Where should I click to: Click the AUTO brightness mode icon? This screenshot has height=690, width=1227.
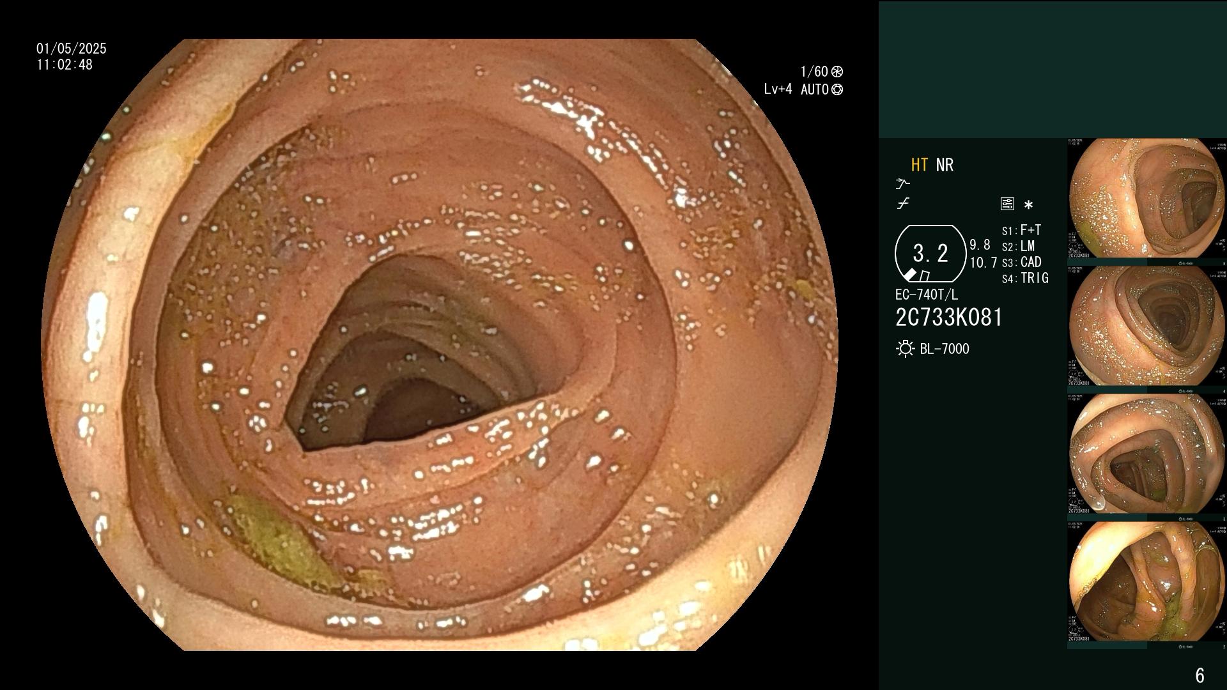click(x=837, y=89)
